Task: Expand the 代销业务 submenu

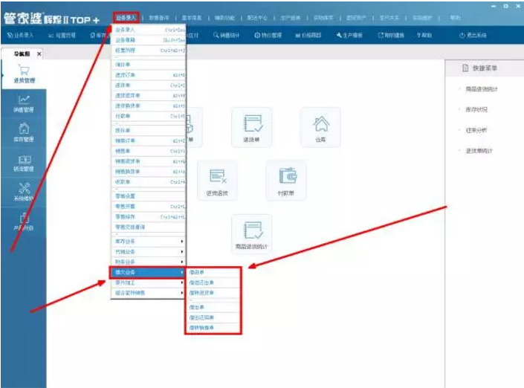Action: [x=149, y=252]
